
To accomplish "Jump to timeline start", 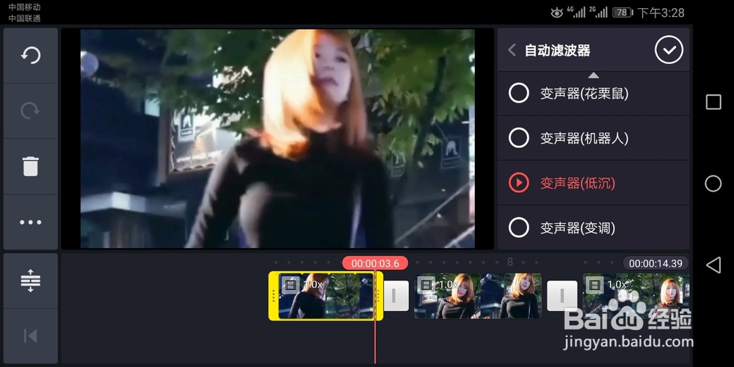I will pos(30,335).
